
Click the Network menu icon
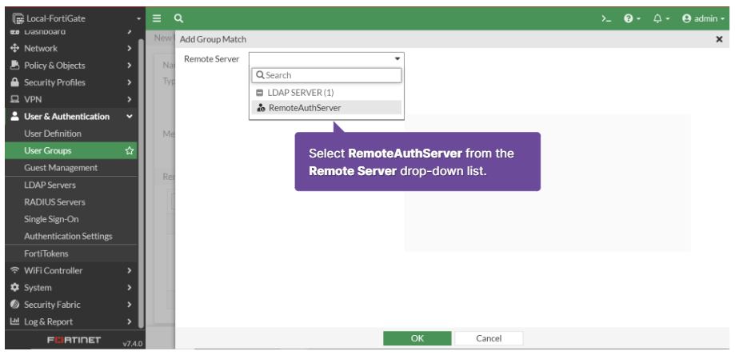(x=14, y=48)
